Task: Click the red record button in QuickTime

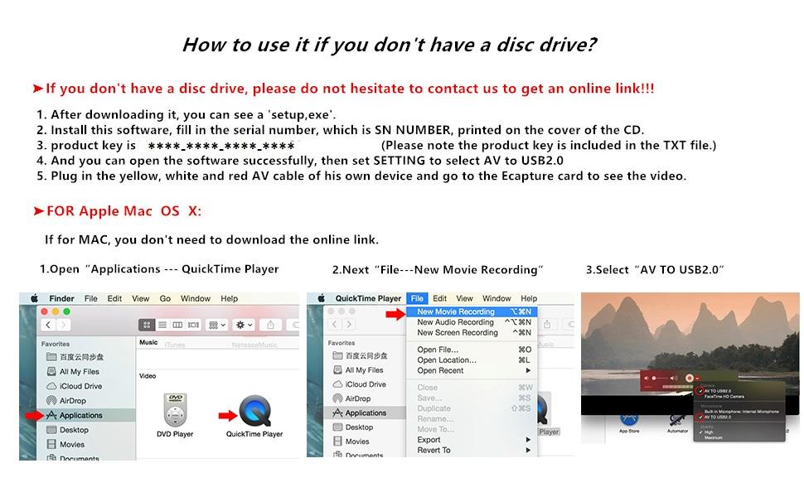Action: pos(690,378)
